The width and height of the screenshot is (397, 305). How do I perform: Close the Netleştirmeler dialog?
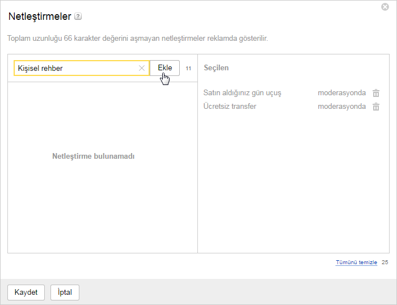[x=385, y=7]
